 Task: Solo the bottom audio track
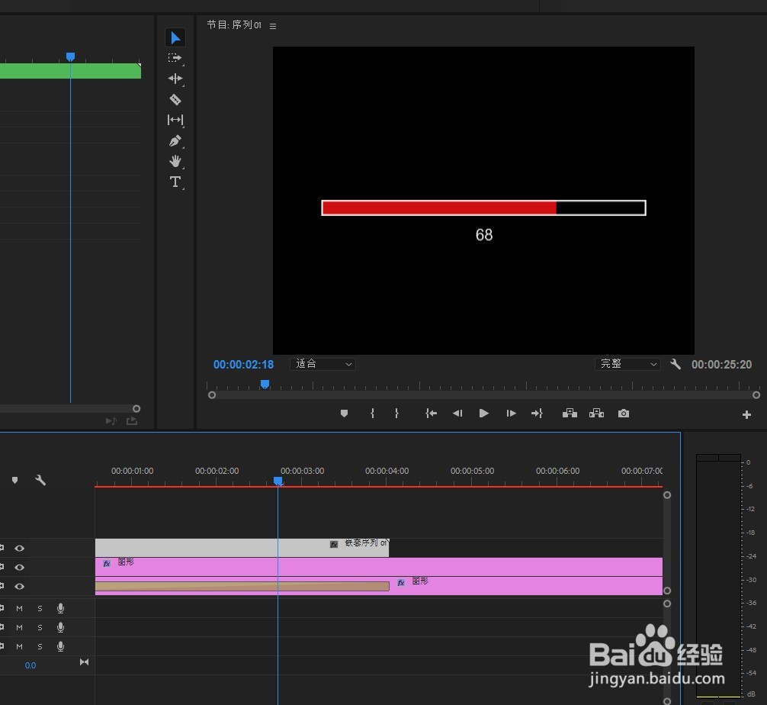[40, 647]
